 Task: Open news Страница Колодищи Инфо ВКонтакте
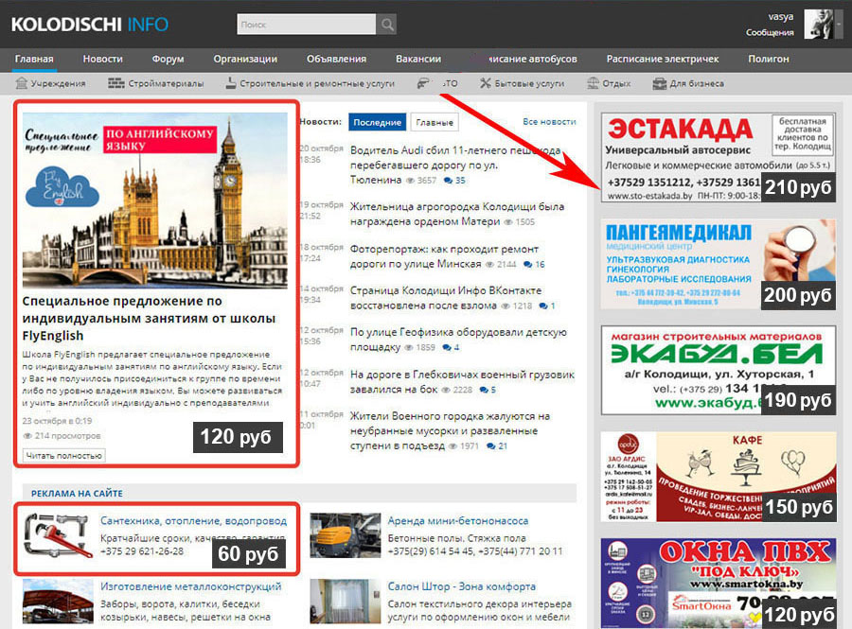[x=446, y=298]
